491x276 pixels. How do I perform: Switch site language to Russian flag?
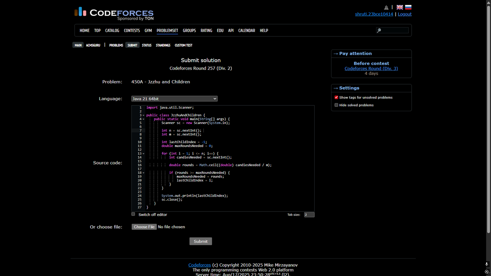point(408,7)
